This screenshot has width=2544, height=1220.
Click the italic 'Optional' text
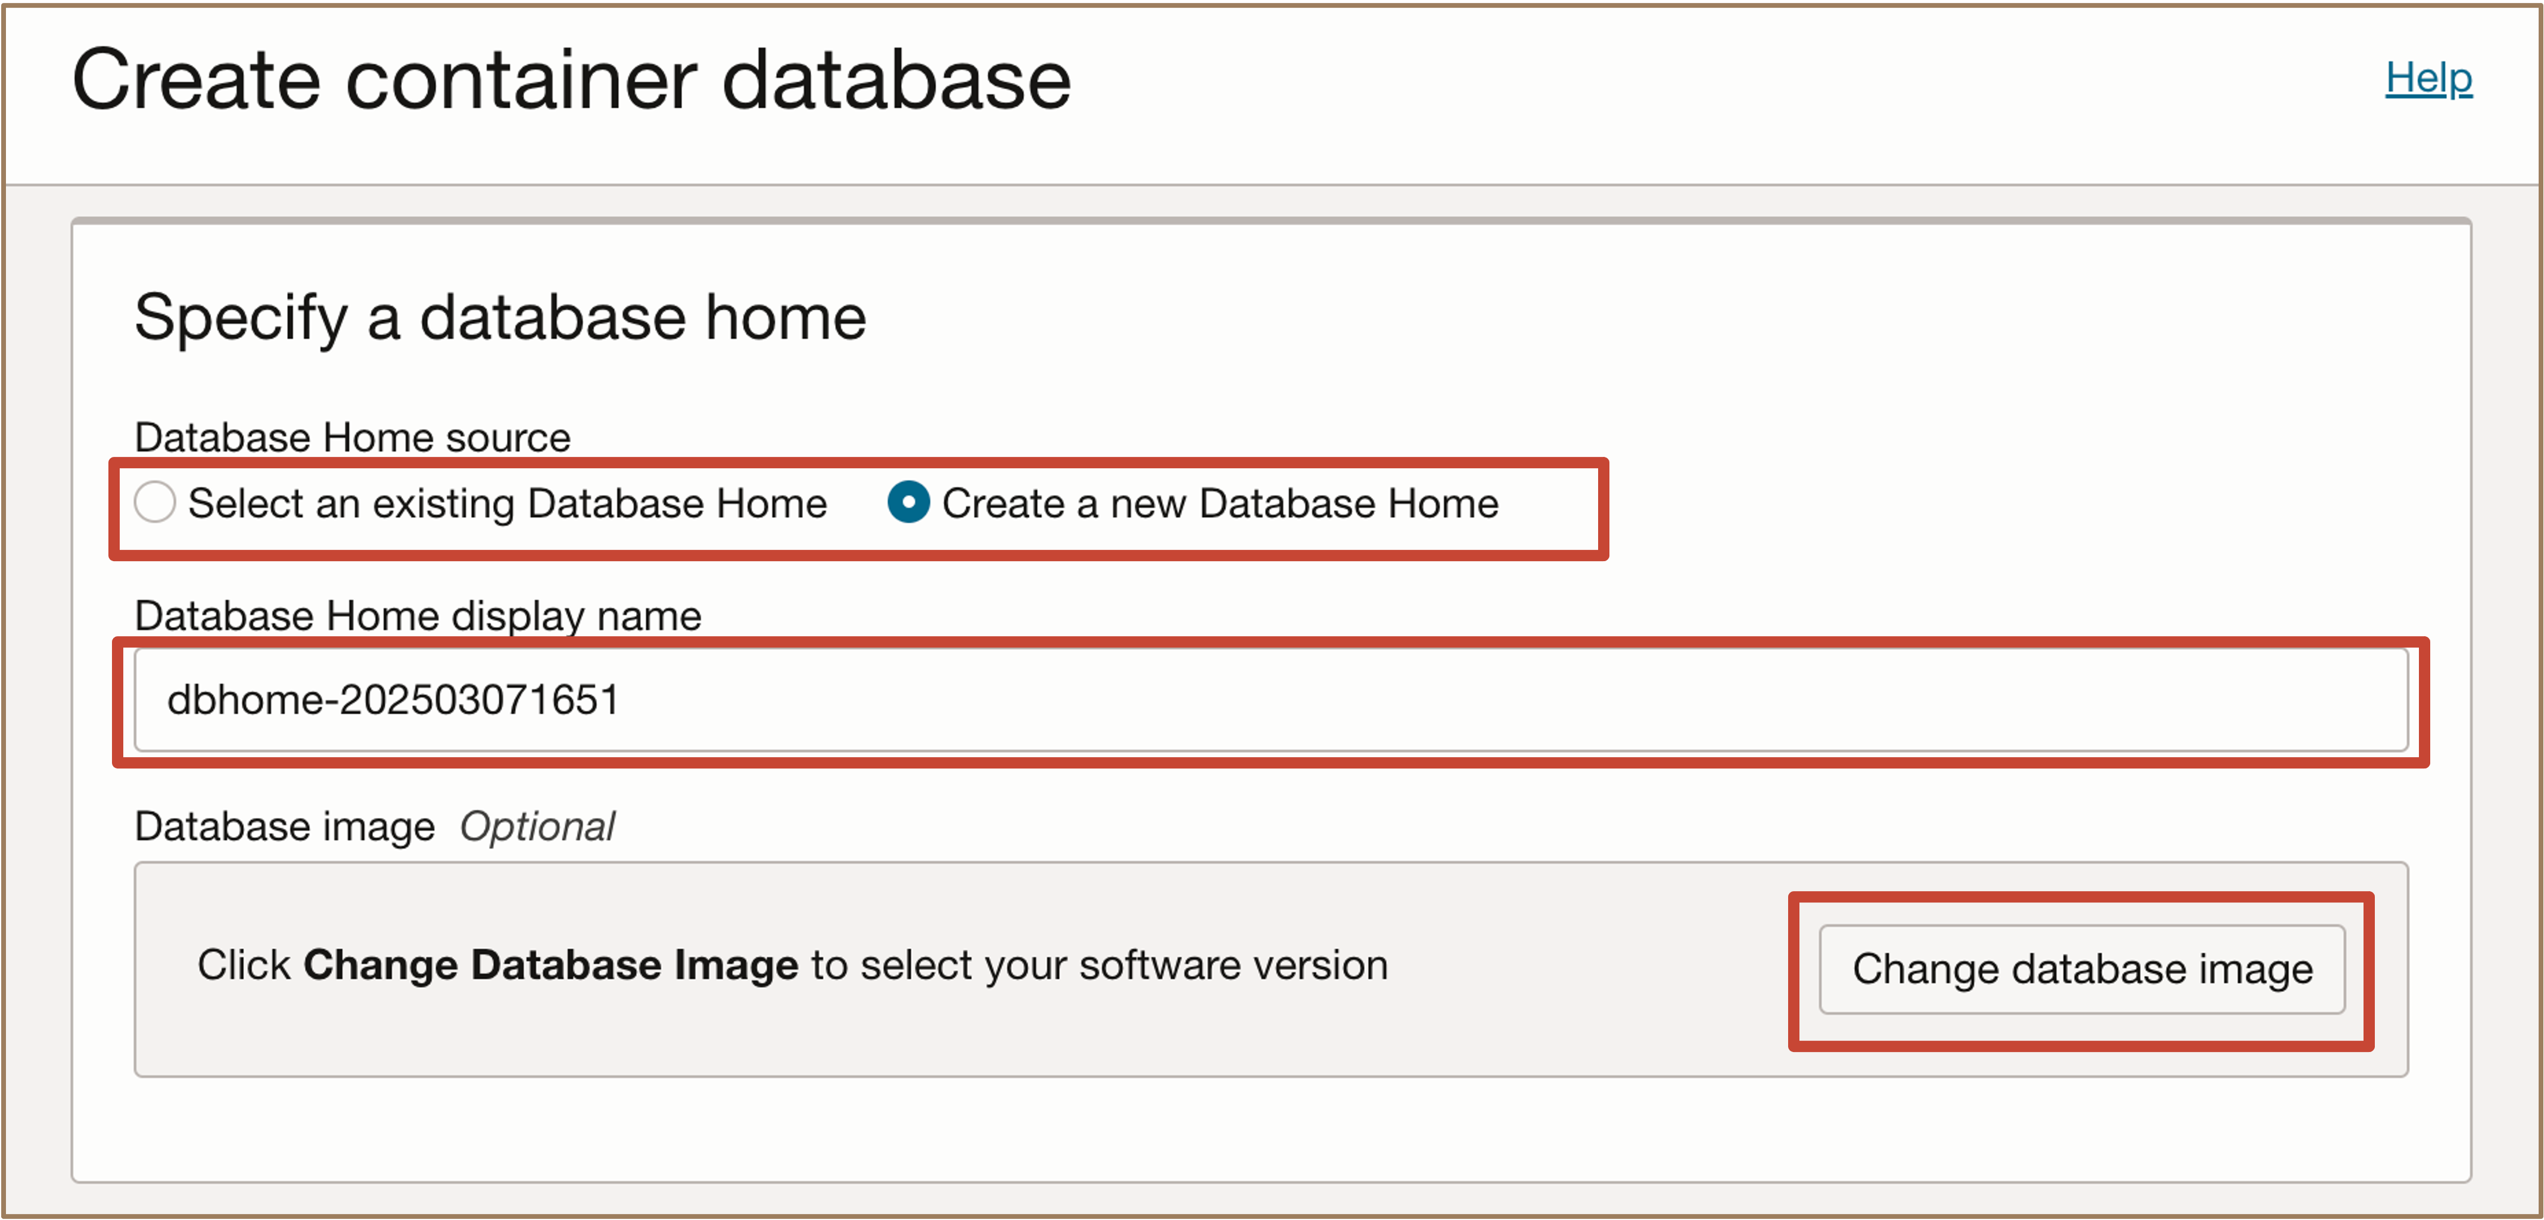(x=536, y=826)
